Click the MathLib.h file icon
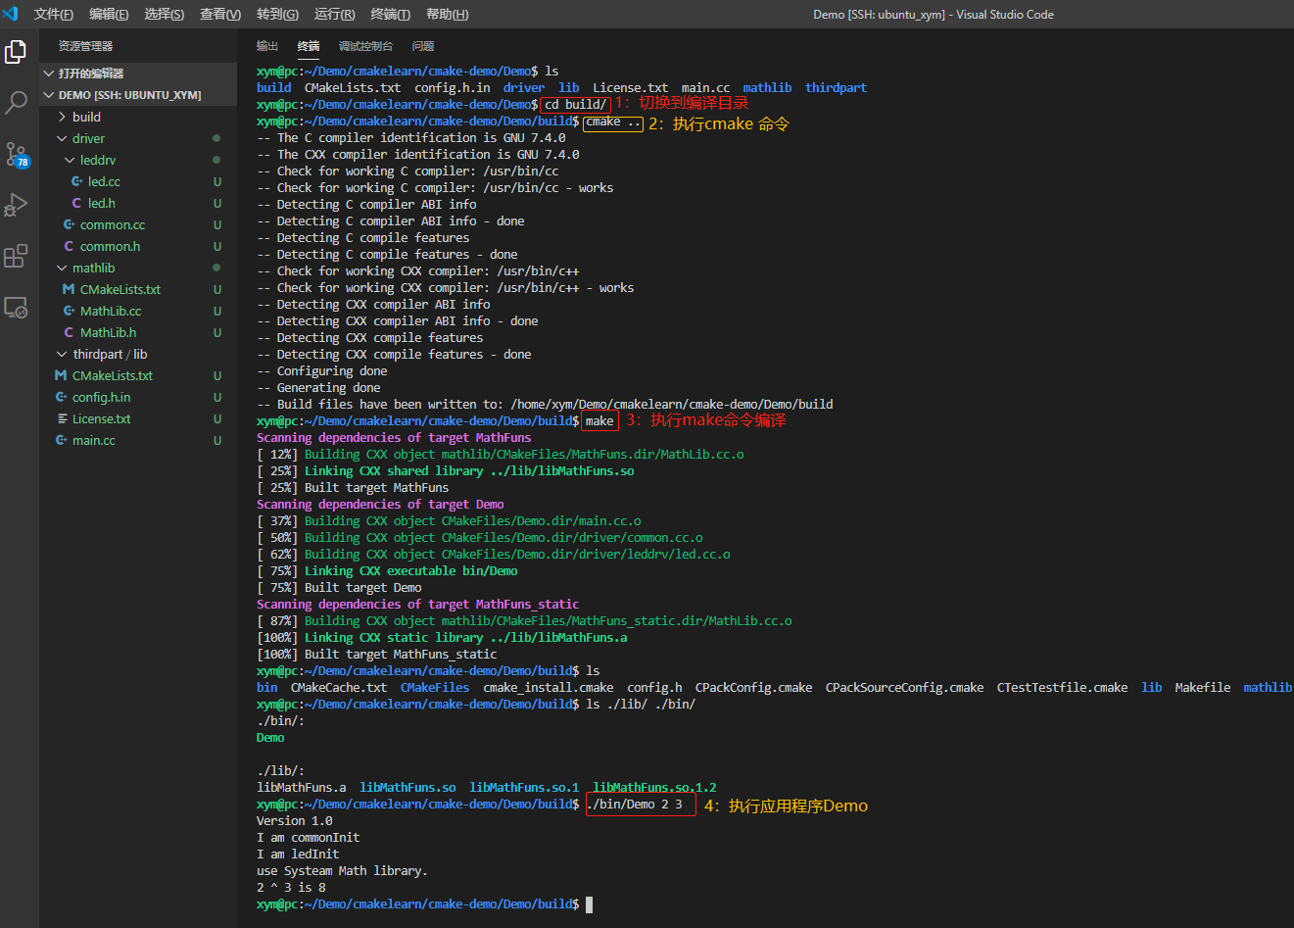The image size is (1294, 928). [x=69, y=332]
